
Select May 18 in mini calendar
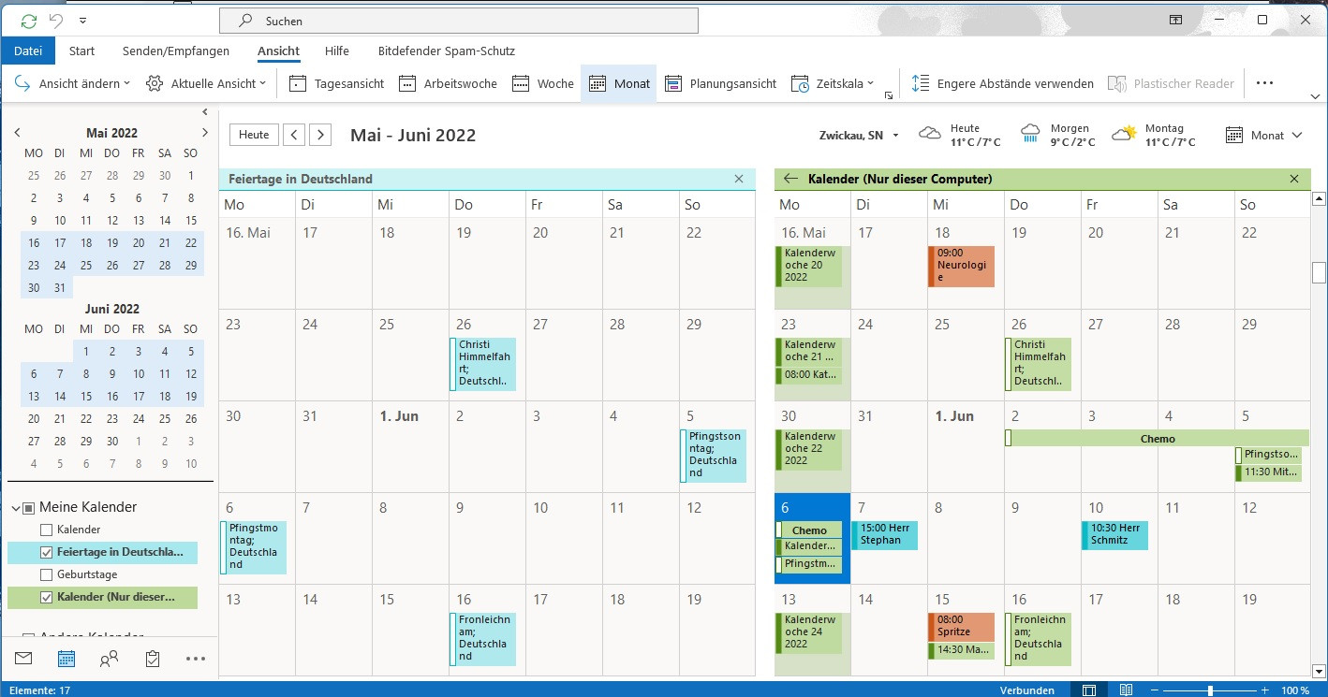86,242
